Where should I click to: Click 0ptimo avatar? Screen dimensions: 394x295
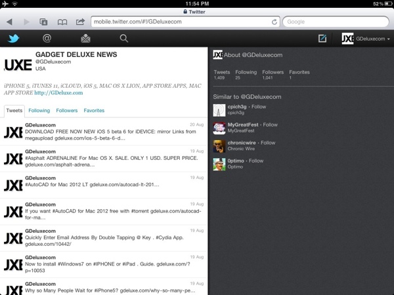(219, 165)
